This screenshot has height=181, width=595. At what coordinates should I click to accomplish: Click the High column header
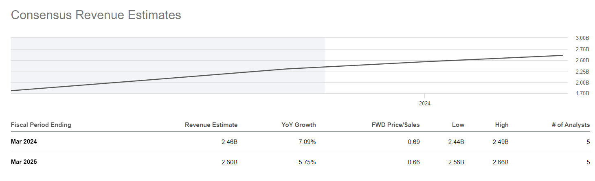pos(502,125)
